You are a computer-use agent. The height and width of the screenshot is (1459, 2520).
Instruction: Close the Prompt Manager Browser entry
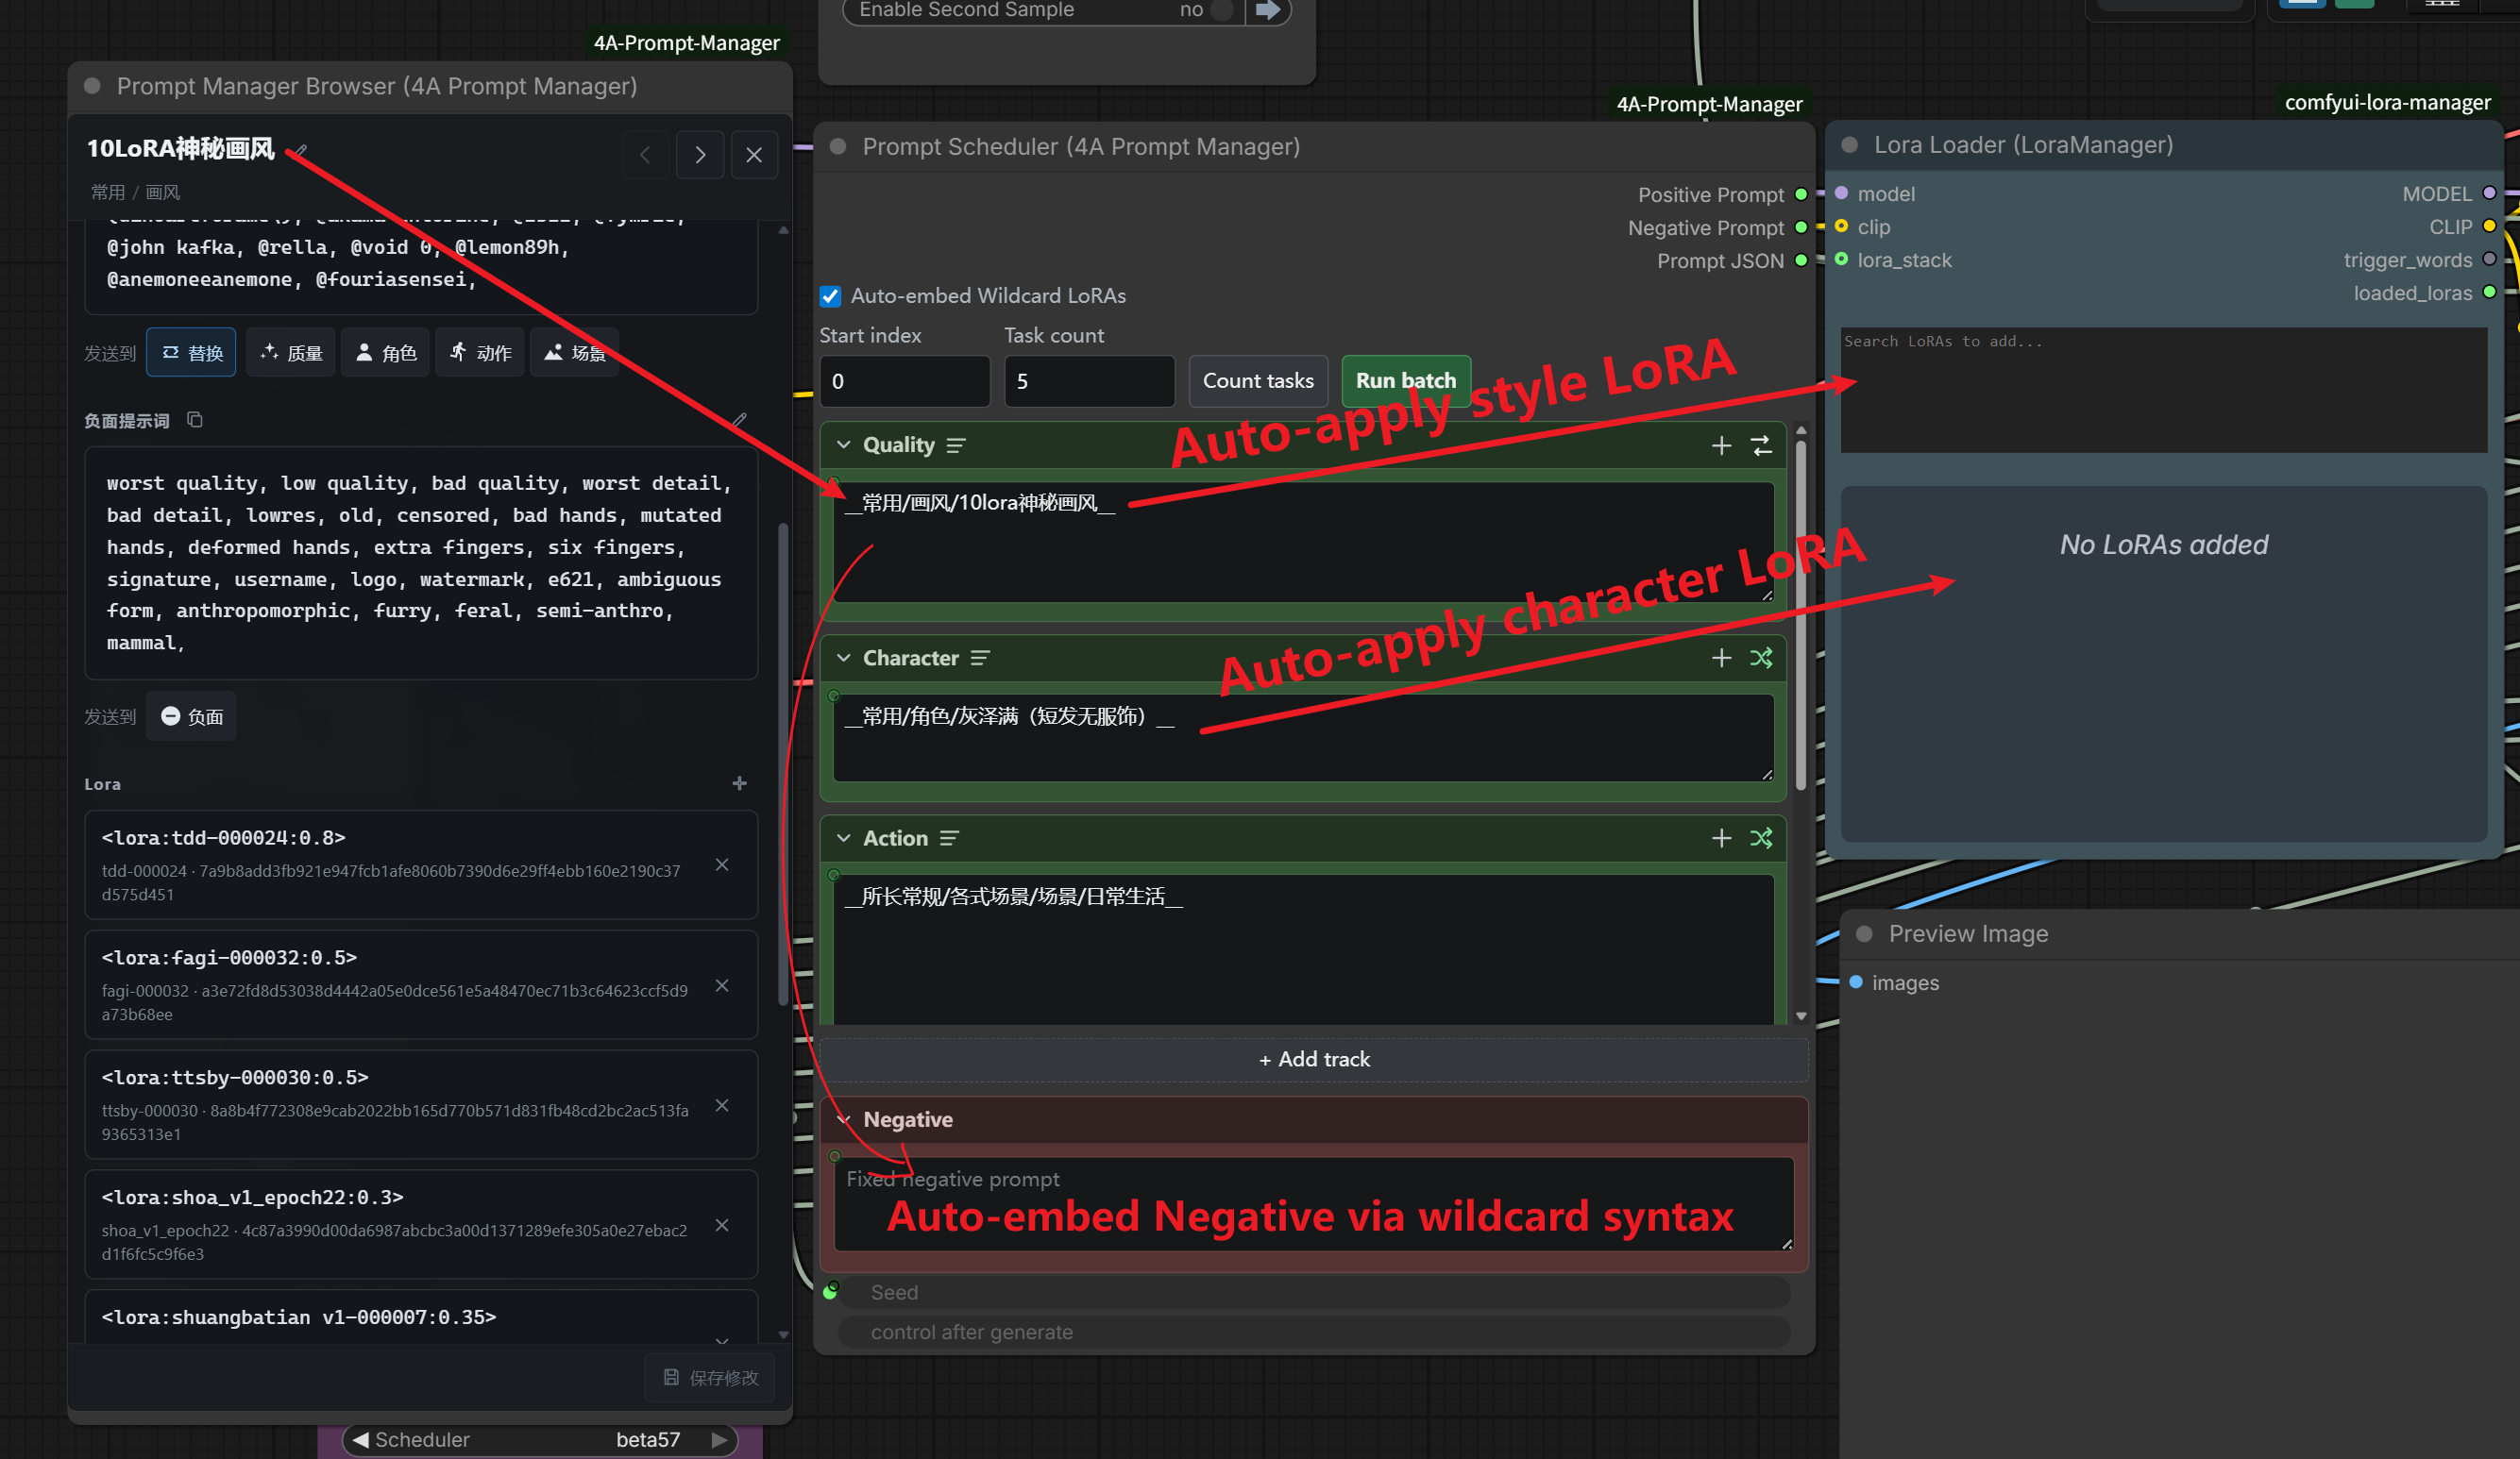[754, 155]
